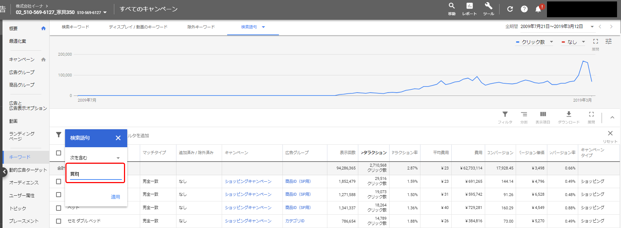Open the date range dropdown arrow
The image size is (621, 228).
point(592,27)
